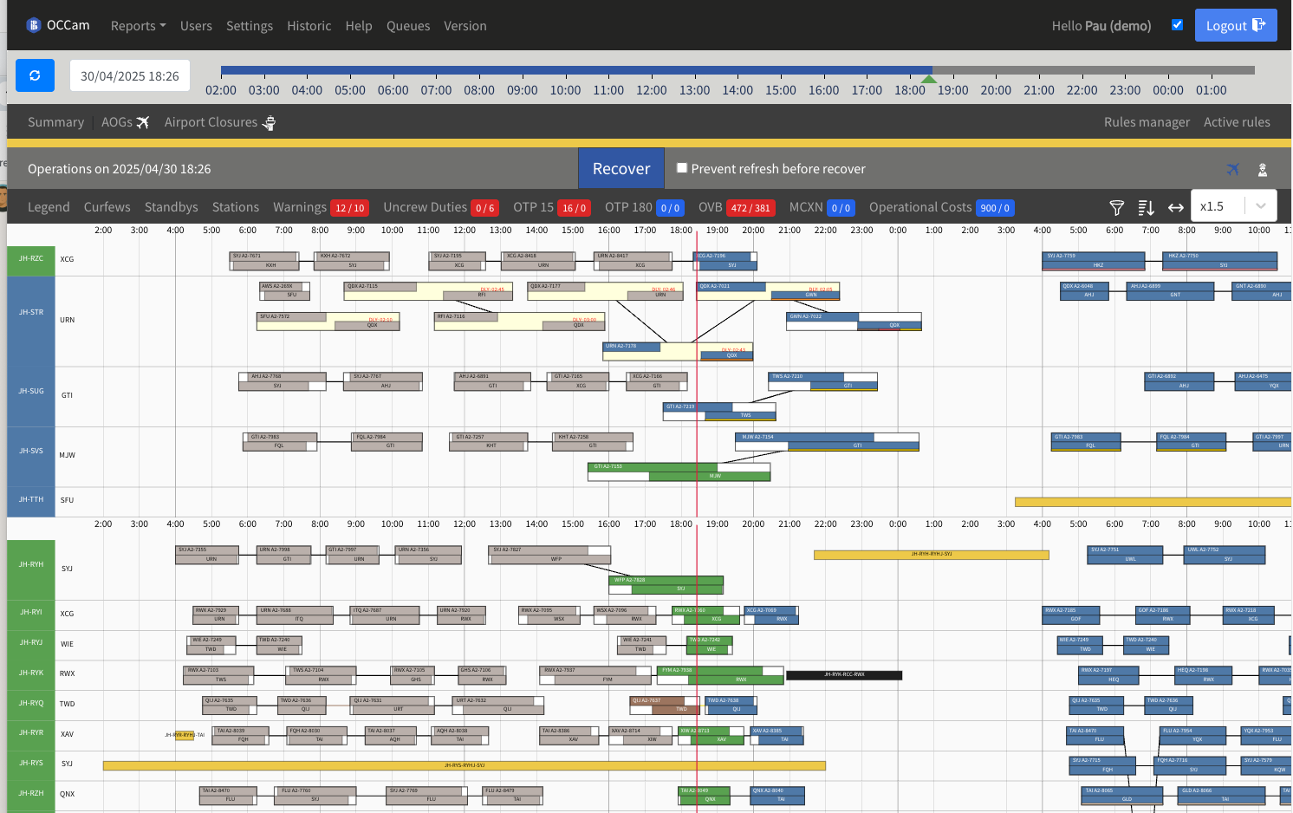Click the airplane icon next to AOGs

click(x=144, y=121)
